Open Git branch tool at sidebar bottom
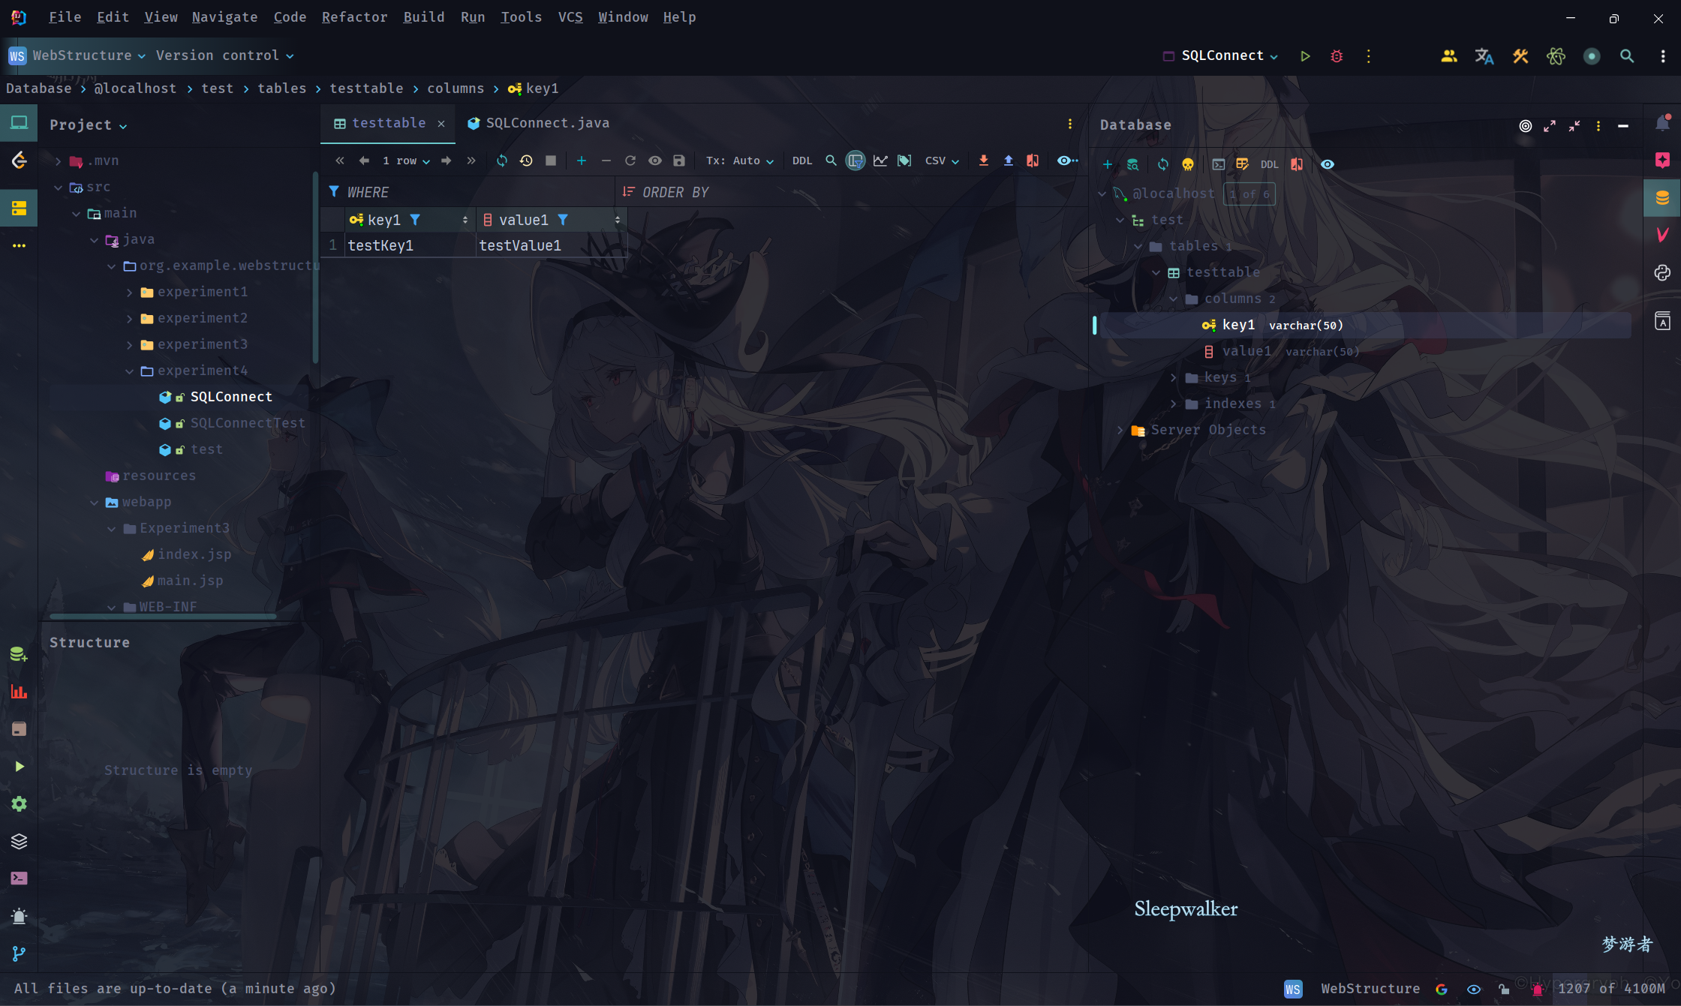 coord(19,953)
